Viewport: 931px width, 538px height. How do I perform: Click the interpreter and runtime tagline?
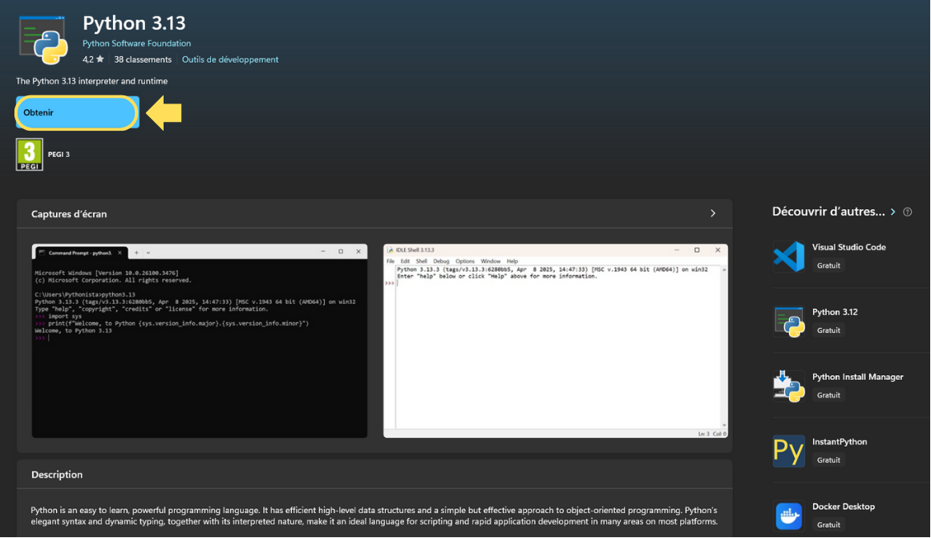coord(92,81)
